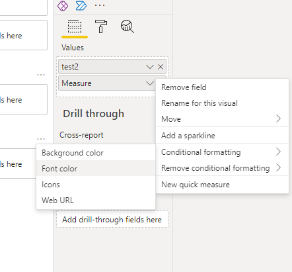Switch to the Format paint roller icon
The width and height of the screenshot is (292, 272).
[101, 26]
